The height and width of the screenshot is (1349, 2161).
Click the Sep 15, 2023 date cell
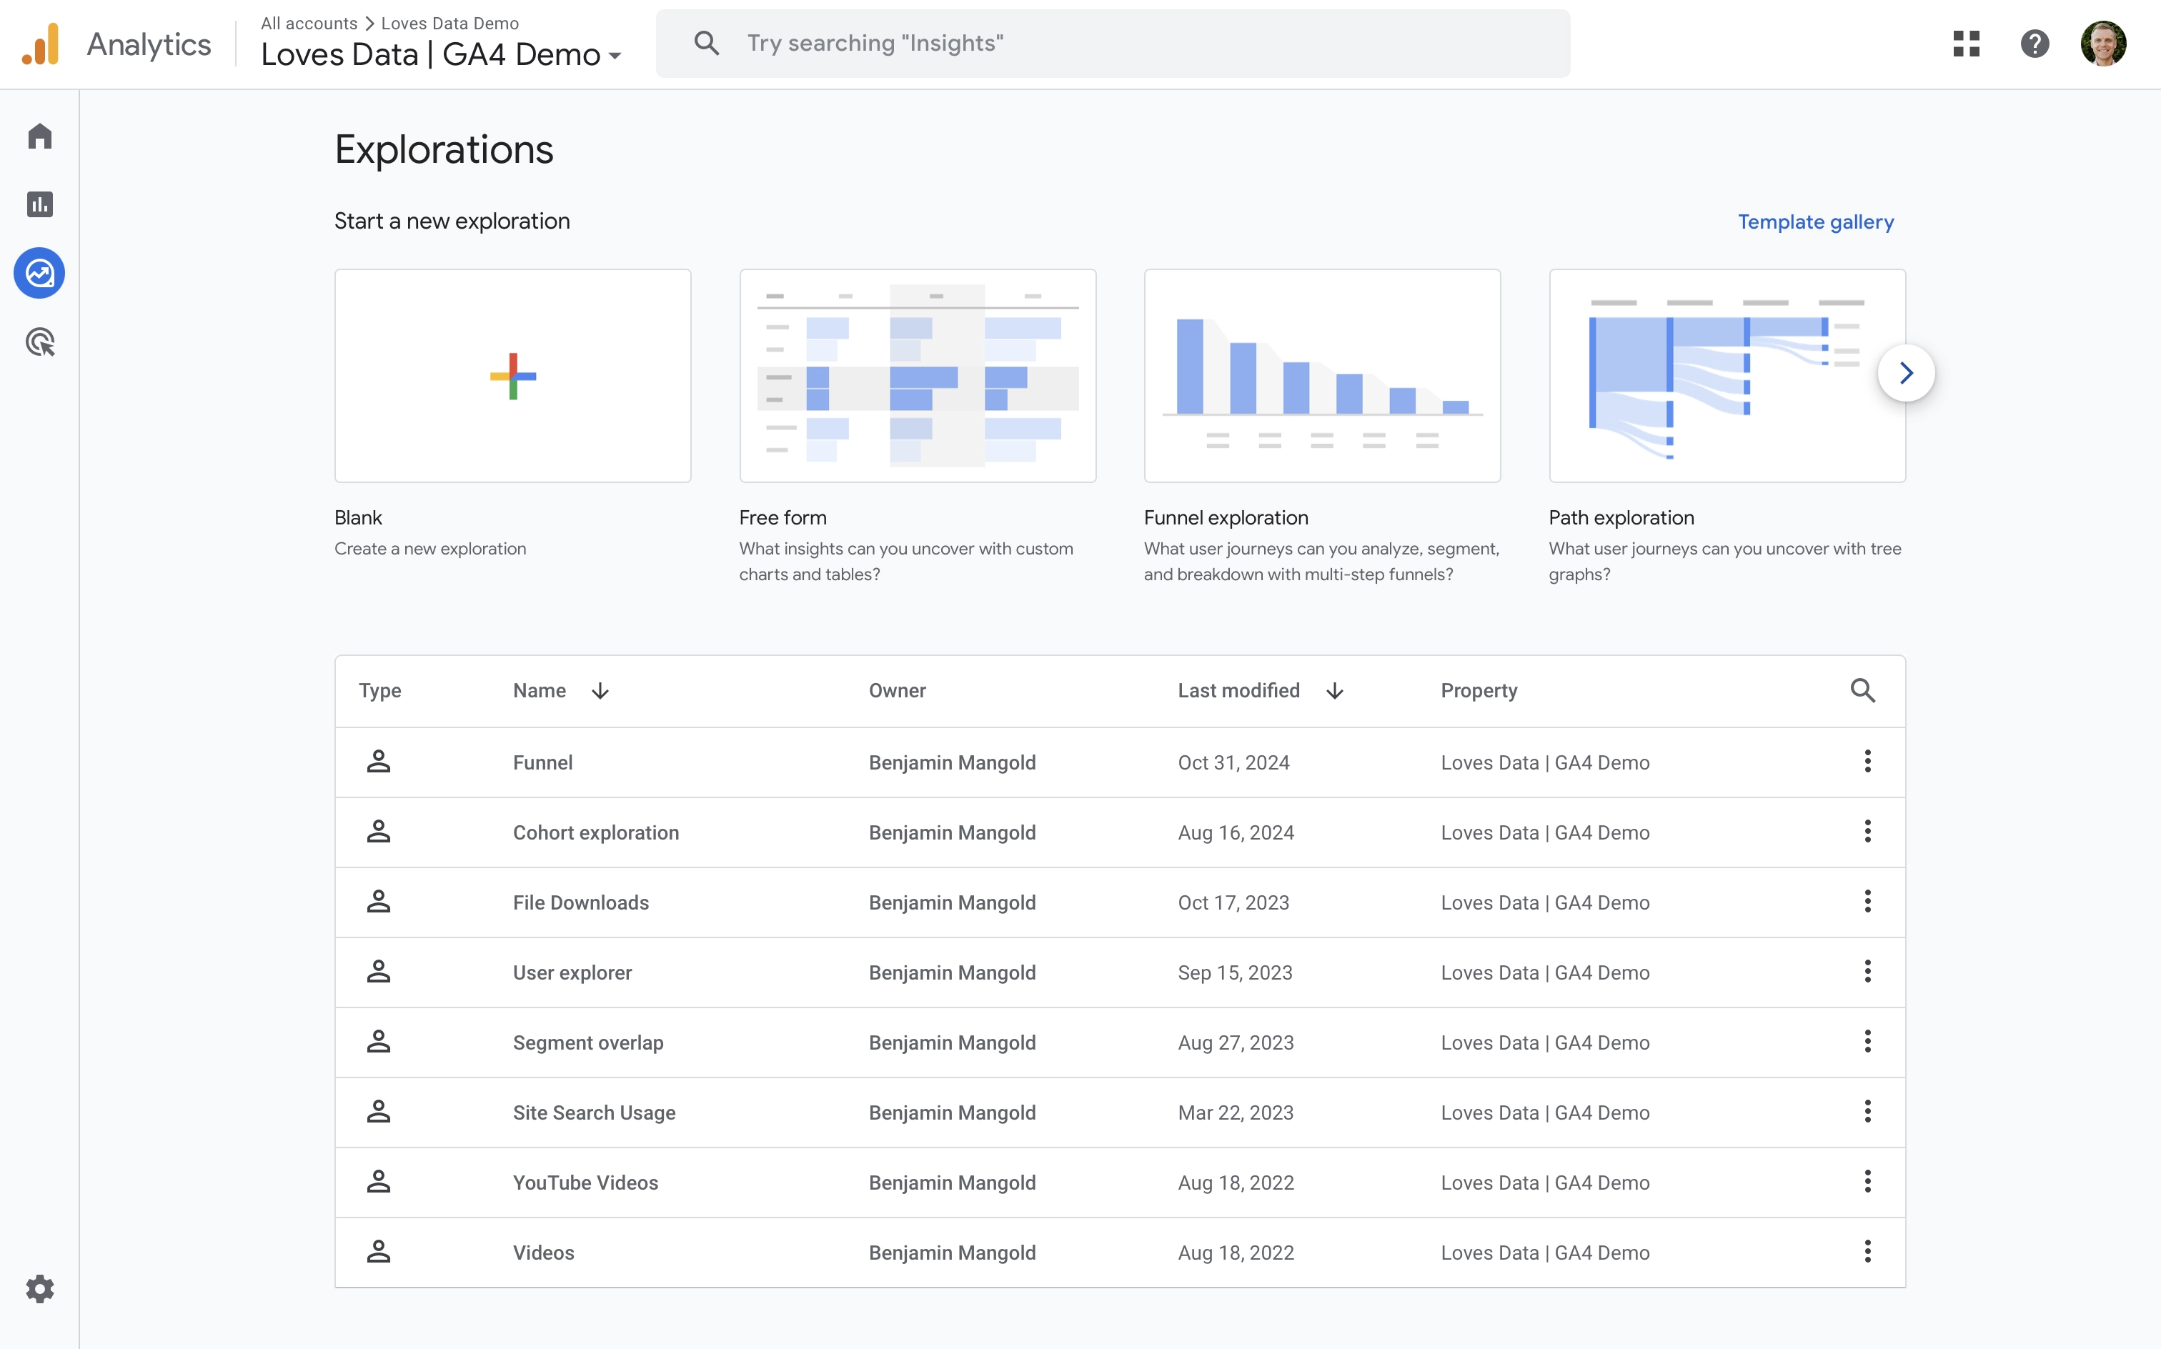pos(1235,972)
